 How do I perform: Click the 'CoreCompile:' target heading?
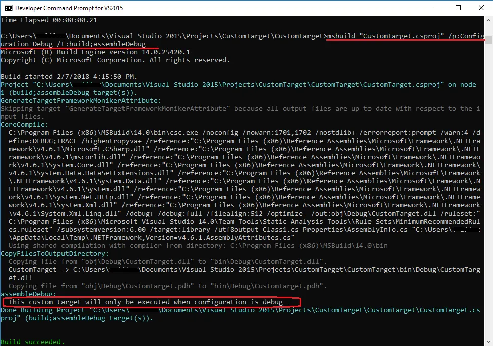click(25, 125)
